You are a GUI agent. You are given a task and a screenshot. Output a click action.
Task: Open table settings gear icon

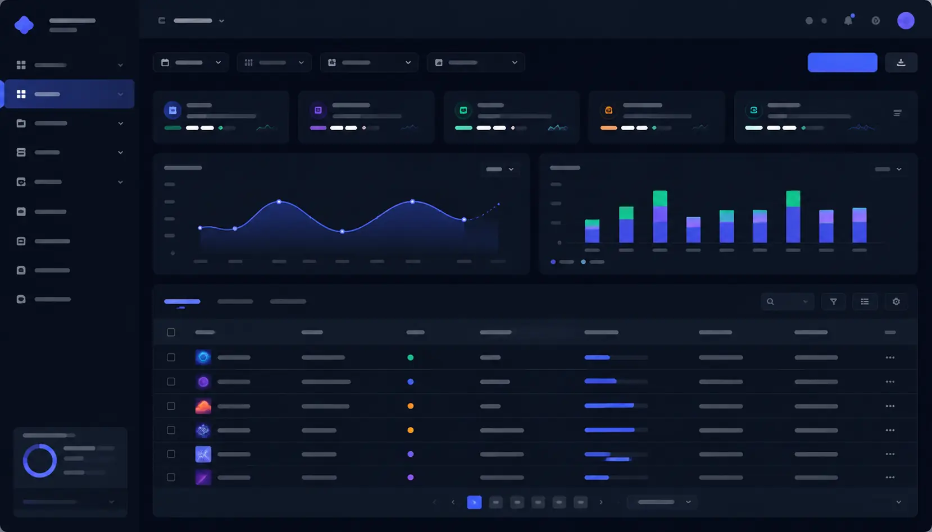click(896, 301)
